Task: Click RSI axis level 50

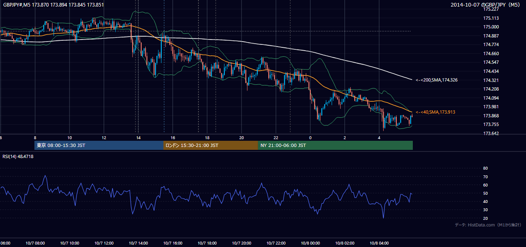Action: pyautogui.click(x=486, y=193)
